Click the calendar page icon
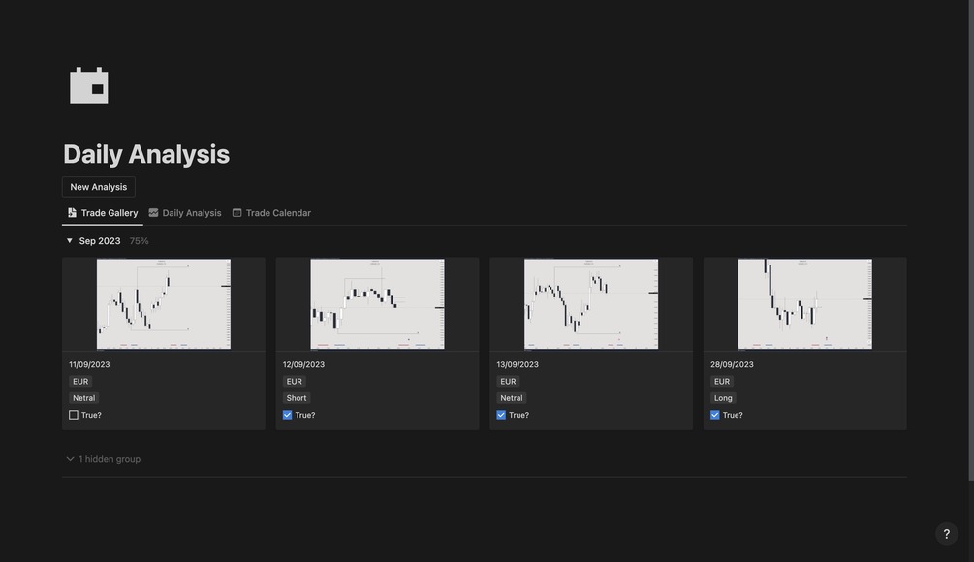This screenshot has width=974, height=562. pyautogui.click(x=89, y=85)
